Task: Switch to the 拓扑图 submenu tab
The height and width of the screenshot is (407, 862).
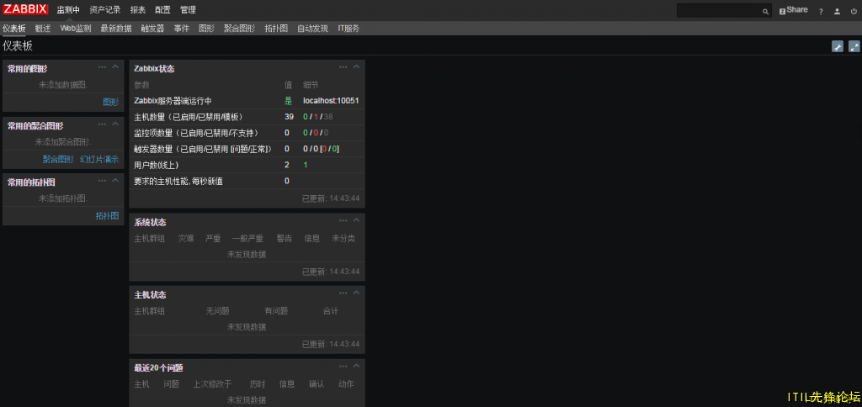Action: pos(276,29)
